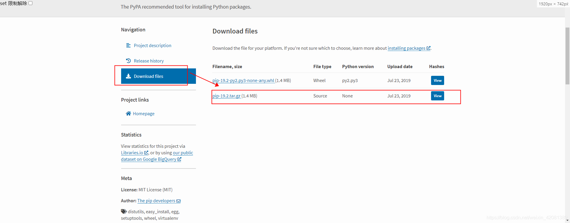
Task: Click the Meta section heading
Action: (x=126, y=178)
